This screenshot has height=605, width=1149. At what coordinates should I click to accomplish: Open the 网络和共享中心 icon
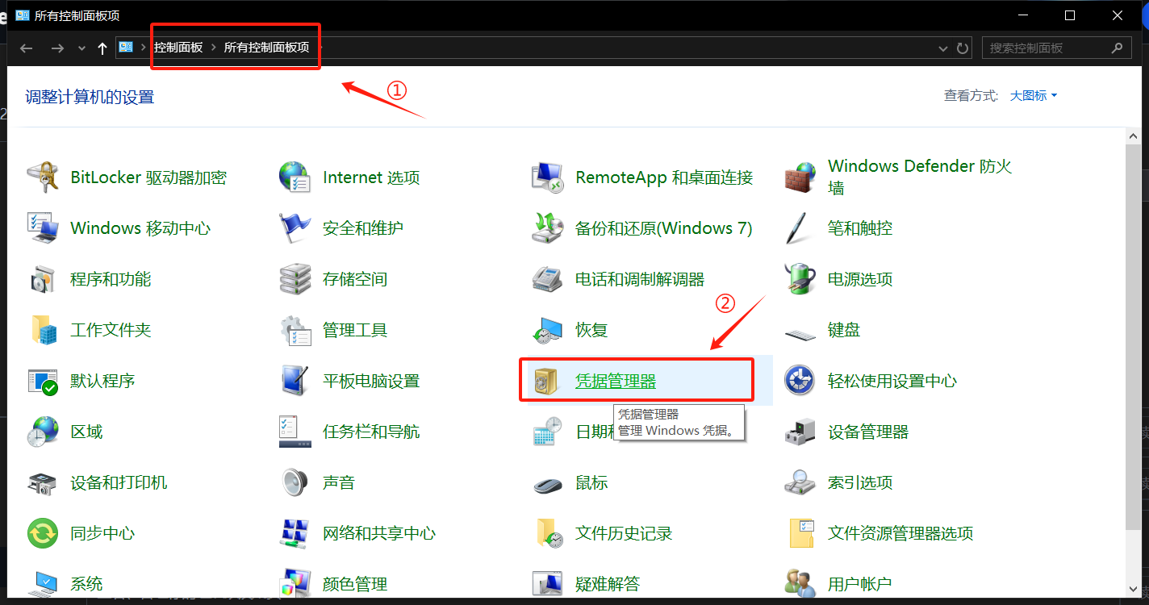tap(295, 533)
